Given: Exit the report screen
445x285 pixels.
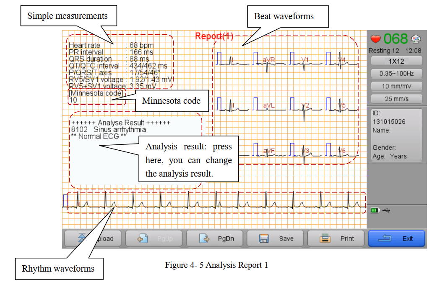Looking at the screenshot, I should pos(396,239).
